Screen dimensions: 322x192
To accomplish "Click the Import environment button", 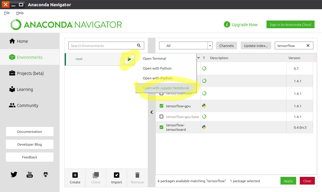I will point(116,178).
